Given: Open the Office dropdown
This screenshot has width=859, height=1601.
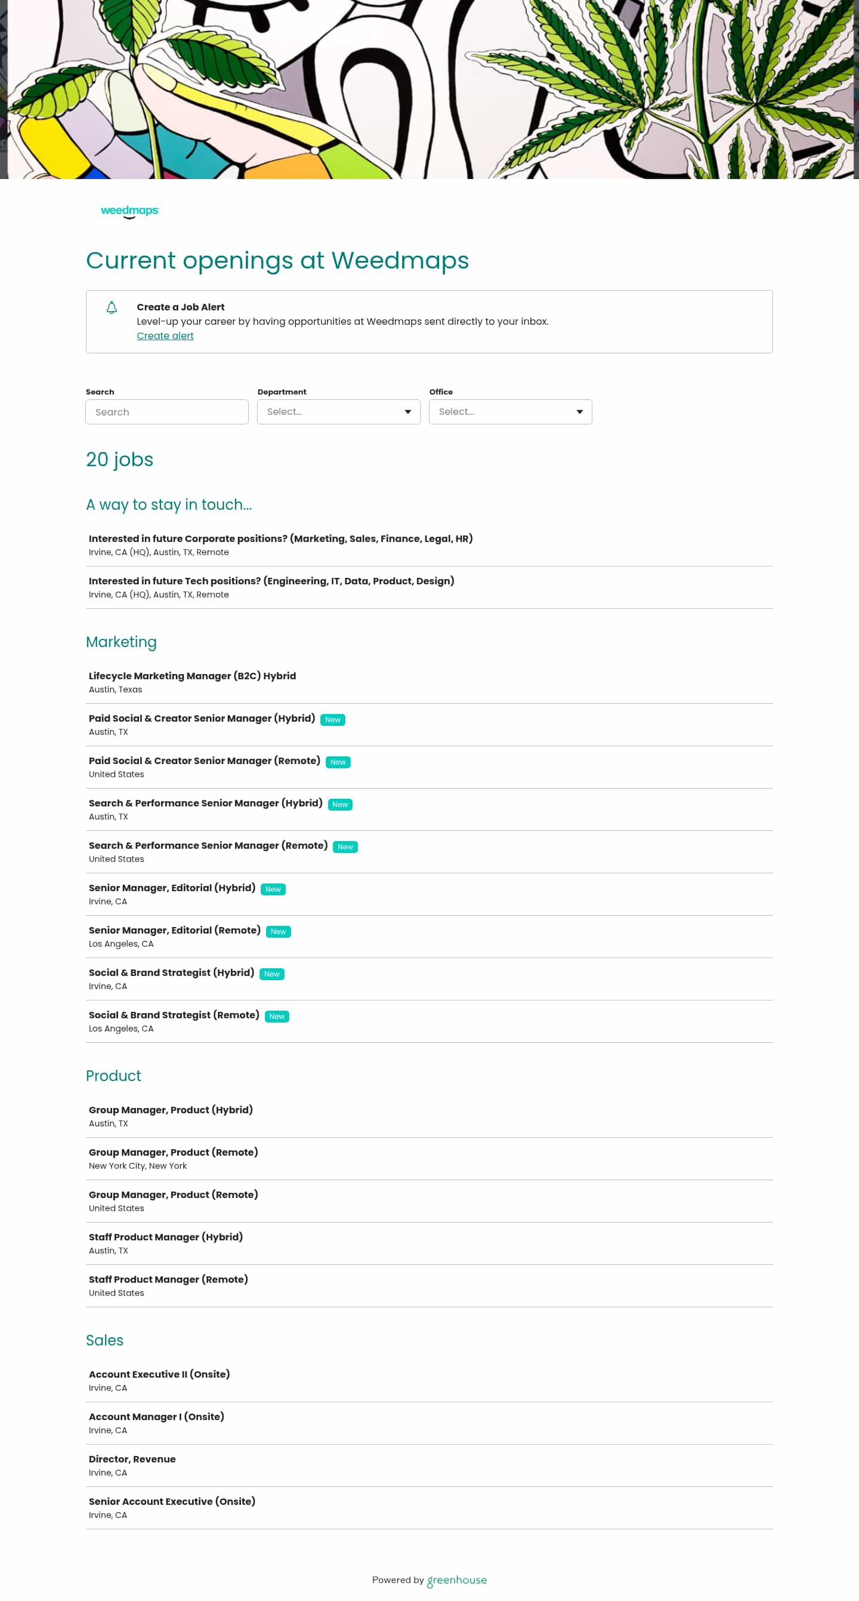Looking at the screenshot, I should pos(511,412).
